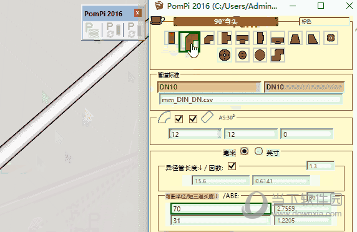
Task: Pick the solid round blind disc icon
Action: 260,55
